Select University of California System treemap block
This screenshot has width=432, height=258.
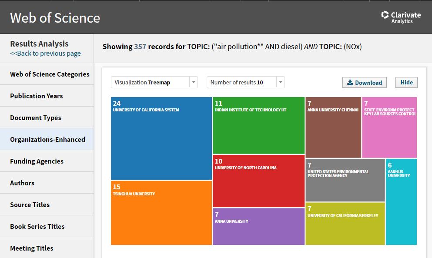(161, 138)
